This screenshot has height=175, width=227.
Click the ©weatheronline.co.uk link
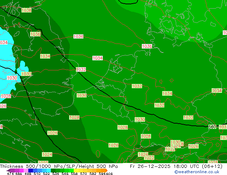[197, 172]
